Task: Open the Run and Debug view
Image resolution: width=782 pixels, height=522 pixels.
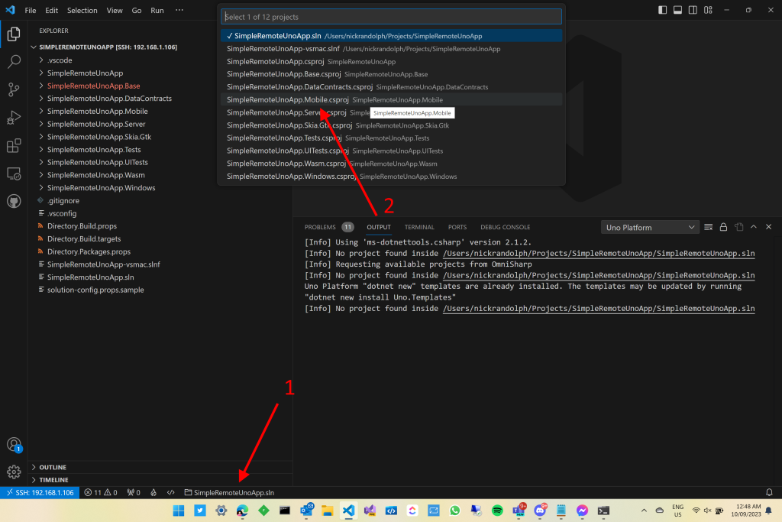Action: [13, 118]
